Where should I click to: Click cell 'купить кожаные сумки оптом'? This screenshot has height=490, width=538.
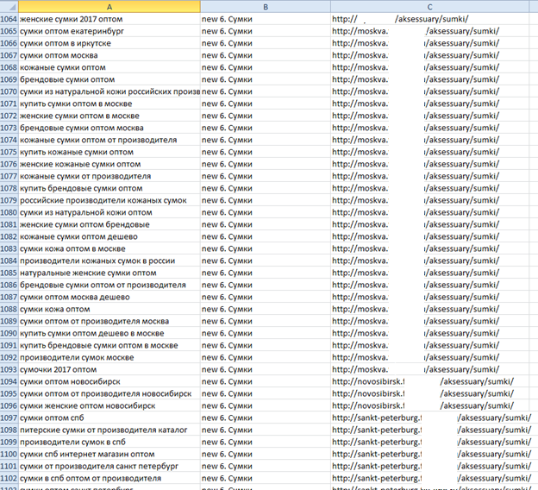pos(109,152)
